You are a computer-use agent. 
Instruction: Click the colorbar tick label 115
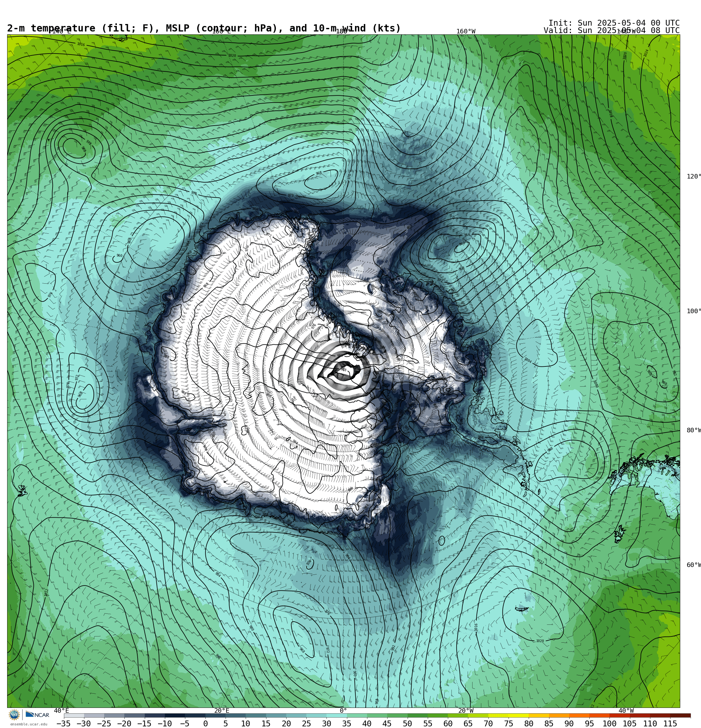[670, 723]
